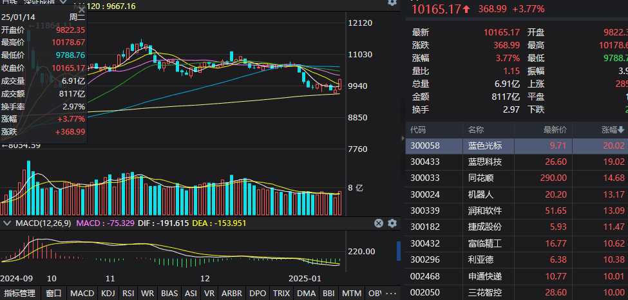This screenshot has width=628, height=300.
Task: Switch to ASI indicator tab
Action: coord(191,293)
